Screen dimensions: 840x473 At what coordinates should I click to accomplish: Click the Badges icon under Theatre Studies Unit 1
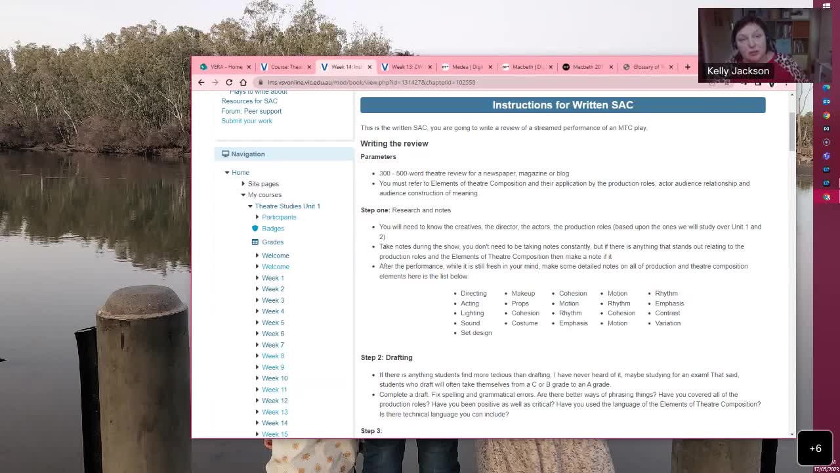point(255,228)
